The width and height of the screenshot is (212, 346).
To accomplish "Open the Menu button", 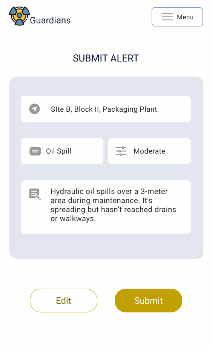I will pyautogui.click(x=177, y=17).
